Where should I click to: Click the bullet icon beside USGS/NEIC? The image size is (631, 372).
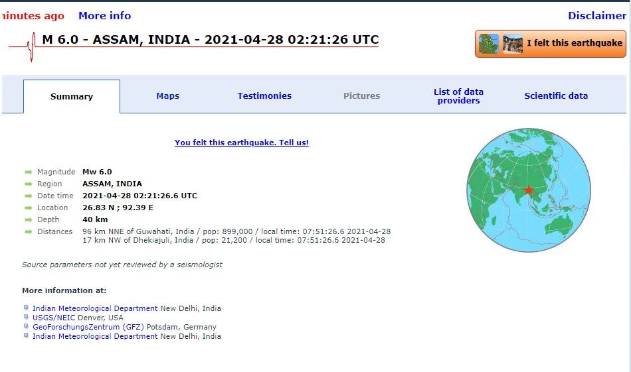pos(26,317)
